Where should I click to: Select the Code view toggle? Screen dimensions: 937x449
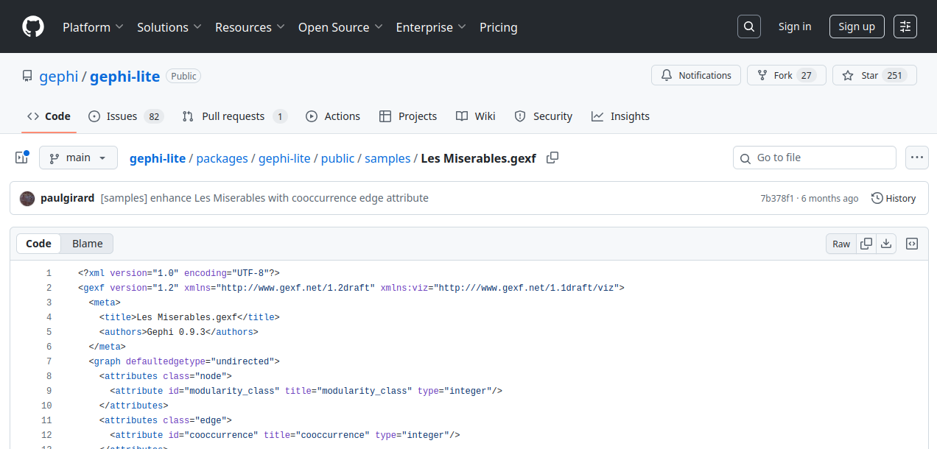coord(39,244)
